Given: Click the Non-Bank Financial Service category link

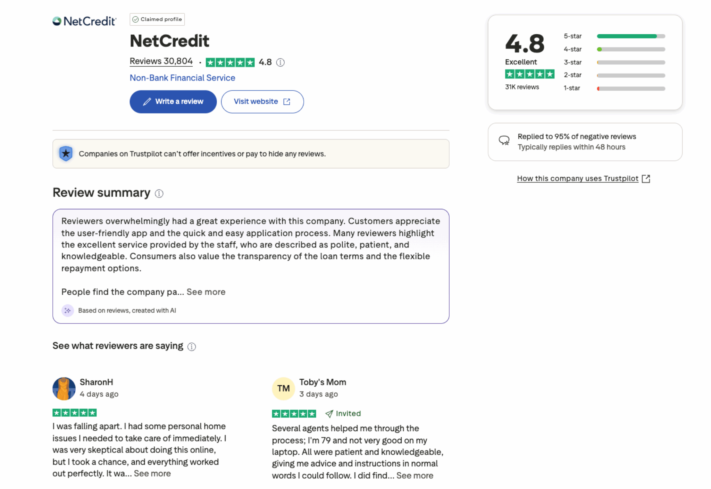Looking at the screenshot, I should [182, 78].
